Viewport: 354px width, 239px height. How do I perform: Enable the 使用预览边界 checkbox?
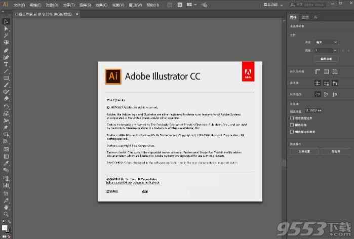tap(292, 118)
